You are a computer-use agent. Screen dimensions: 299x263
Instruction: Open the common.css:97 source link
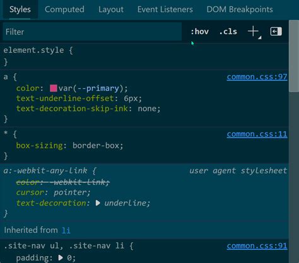coord(257,77)
